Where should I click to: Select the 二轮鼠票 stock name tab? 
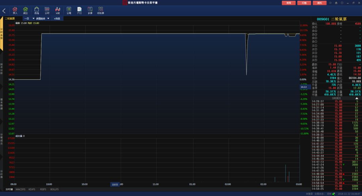tap(10, 18)
